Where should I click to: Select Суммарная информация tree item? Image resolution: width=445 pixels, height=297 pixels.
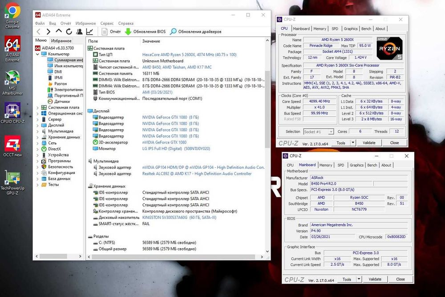[65, 60]
